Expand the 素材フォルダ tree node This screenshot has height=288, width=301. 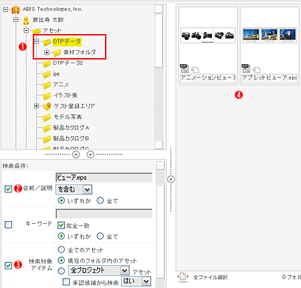[47, 53]
